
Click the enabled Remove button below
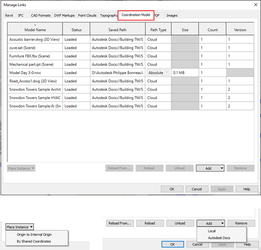coord(241,223)
